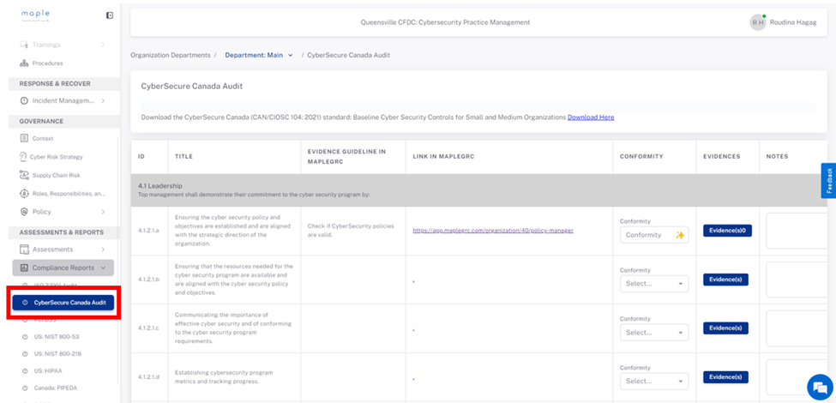The image size is (836, 403).
Task: Click the US: NIST 800-53 item icon
Action: coord(25,337)
